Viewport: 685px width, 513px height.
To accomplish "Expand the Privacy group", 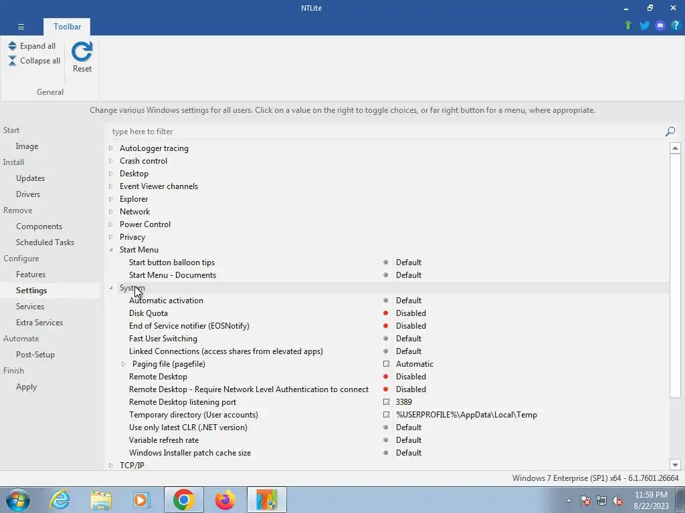I will pos(111,237).
